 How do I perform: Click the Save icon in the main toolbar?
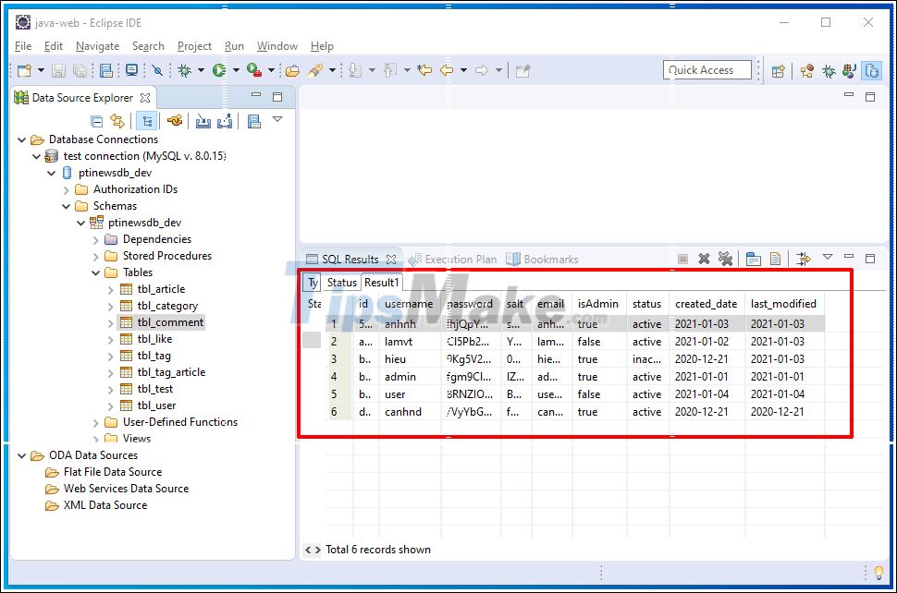58,69
